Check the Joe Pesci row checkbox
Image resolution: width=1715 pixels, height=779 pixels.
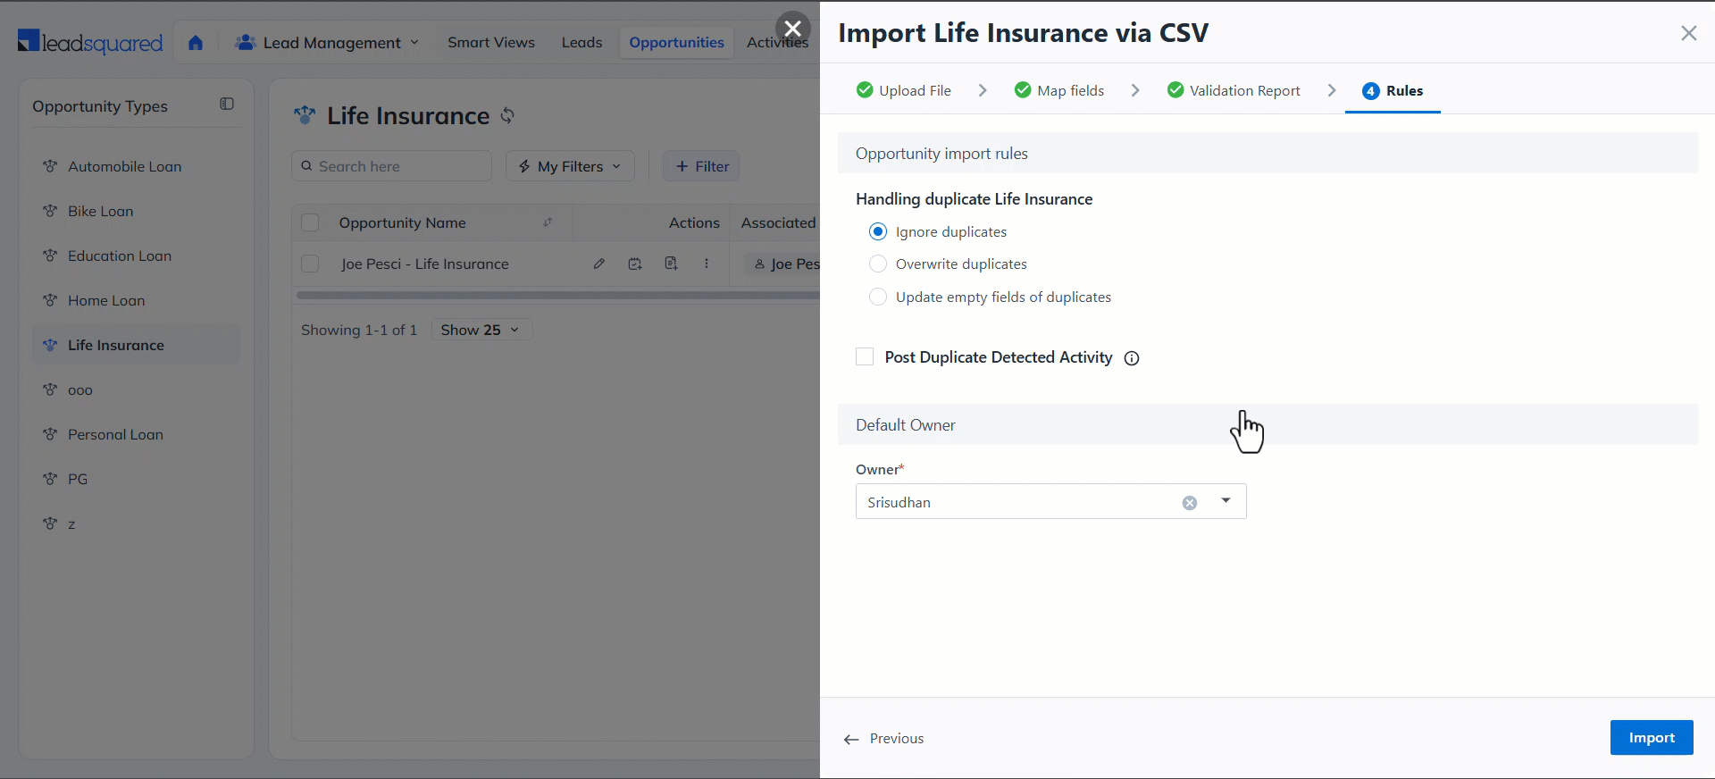coord(310,264)
